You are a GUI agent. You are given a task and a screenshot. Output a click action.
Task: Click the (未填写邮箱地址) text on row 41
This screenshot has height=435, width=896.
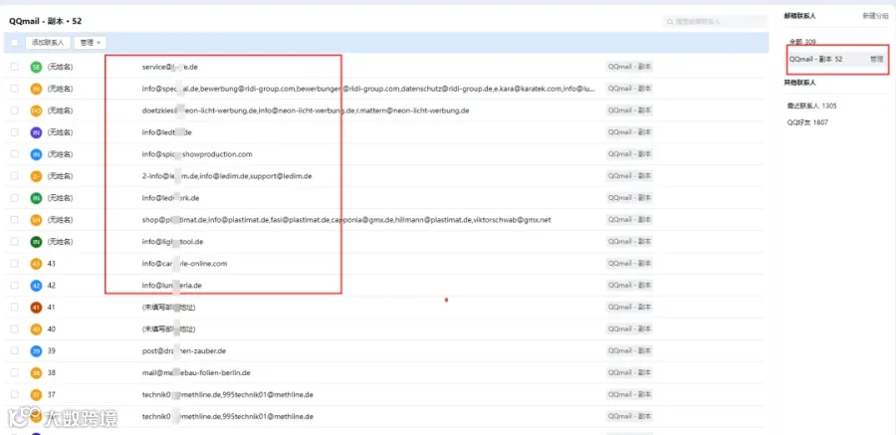(168, 307)
